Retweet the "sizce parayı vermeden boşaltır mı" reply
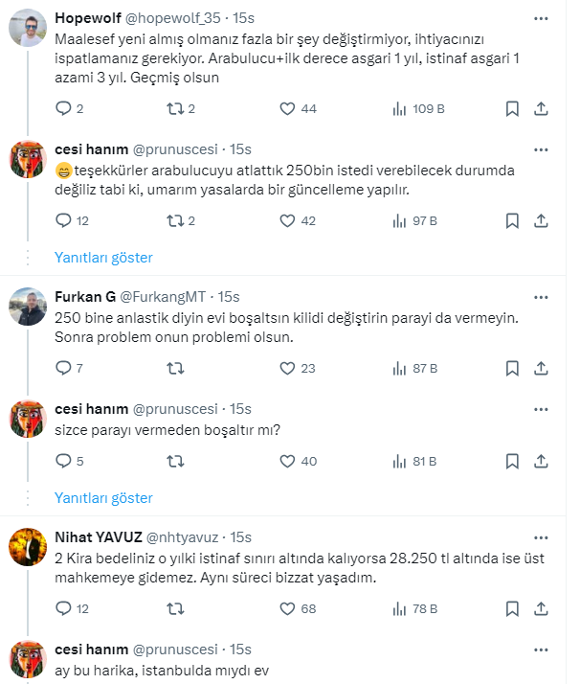The width and height of the screenshot is (580, 684). click(x=174, y=461)
